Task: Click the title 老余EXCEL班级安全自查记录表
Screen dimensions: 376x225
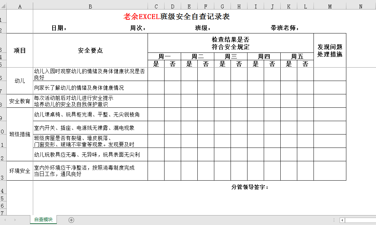Action: (177, 16)
